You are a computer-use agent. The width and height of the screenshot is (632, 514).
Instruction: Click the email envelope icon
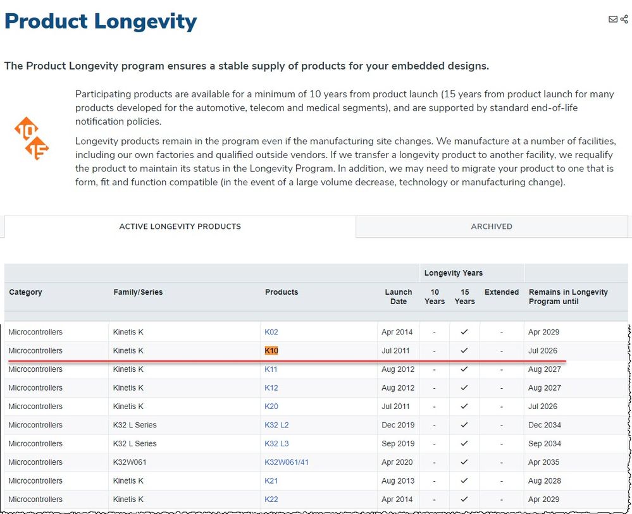(612, 20)
